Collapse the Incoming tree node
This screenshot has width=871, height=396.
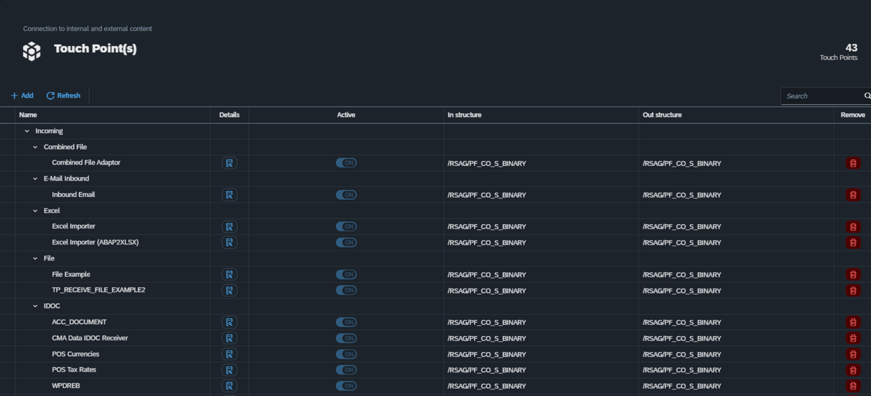(27, 131)
